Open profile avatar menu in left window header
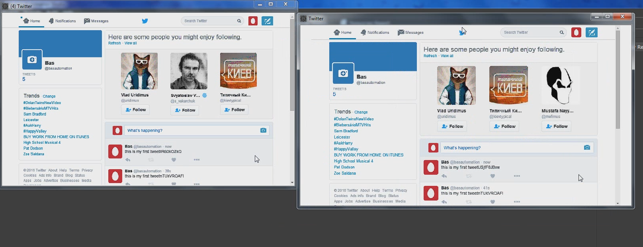Screen dimensions: 643x247 tap(253, 21)
